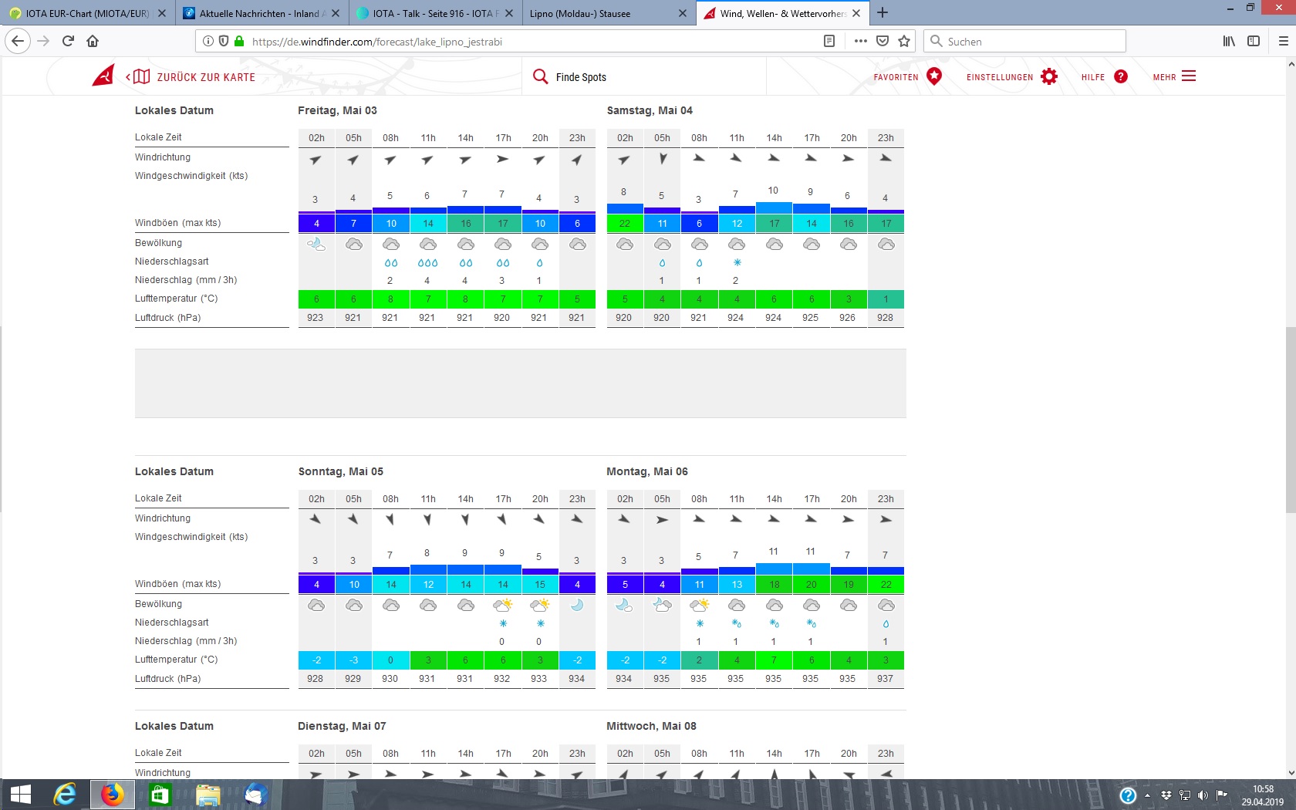Open Windows Start menu
1296x810 pixels.
pyautogui.click(x=21, y=795)
